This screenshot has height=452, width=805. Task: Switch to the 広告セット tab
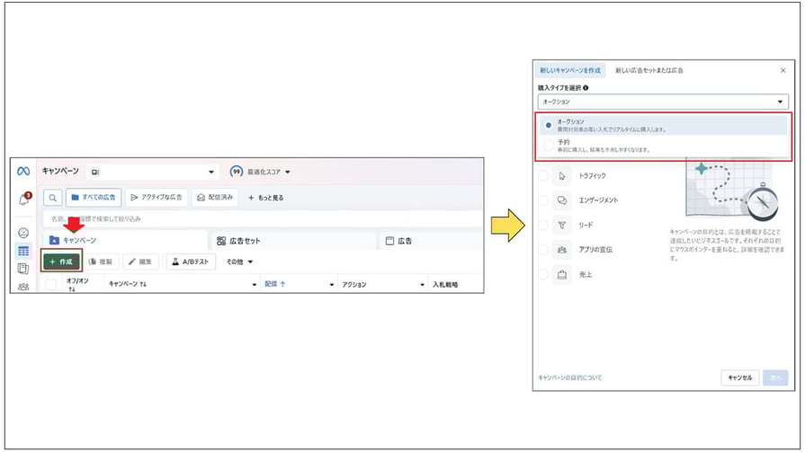pyautogui.click(x=291, y=241)
